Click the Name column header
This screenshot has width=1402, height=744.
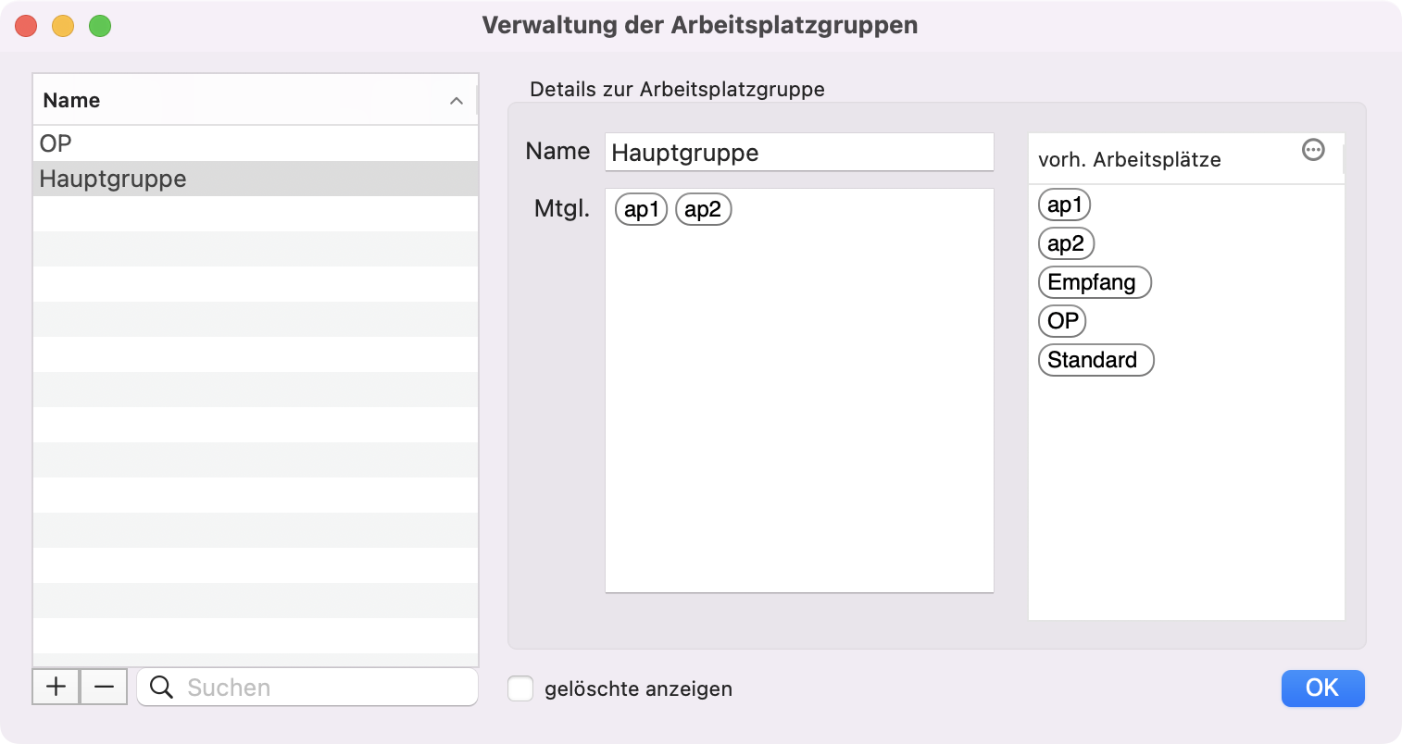(x=255, y=100)
